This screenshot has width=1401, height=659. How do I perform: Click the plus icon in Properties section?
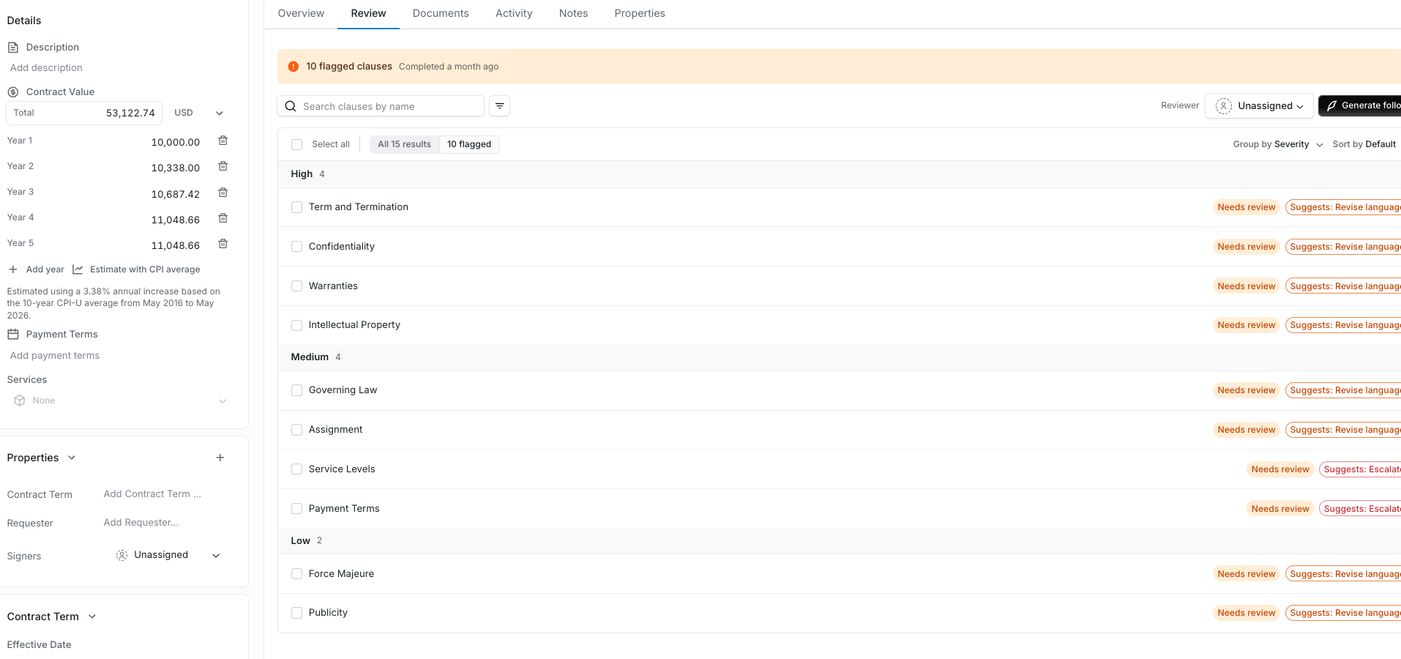point(220,458)
